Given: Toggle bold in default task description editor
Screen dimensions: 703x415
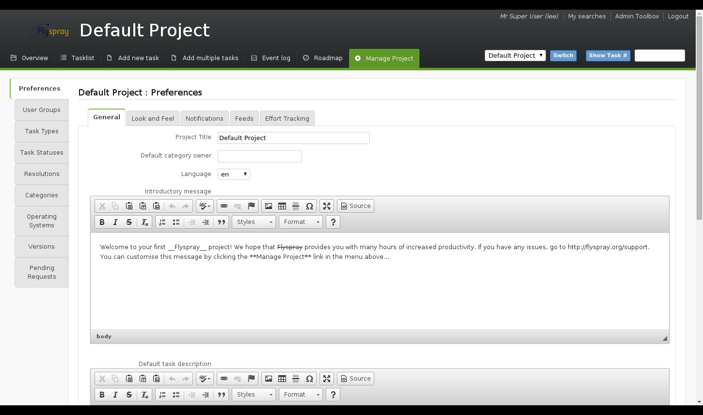Looking at the screenshot, I should [102, 395].
